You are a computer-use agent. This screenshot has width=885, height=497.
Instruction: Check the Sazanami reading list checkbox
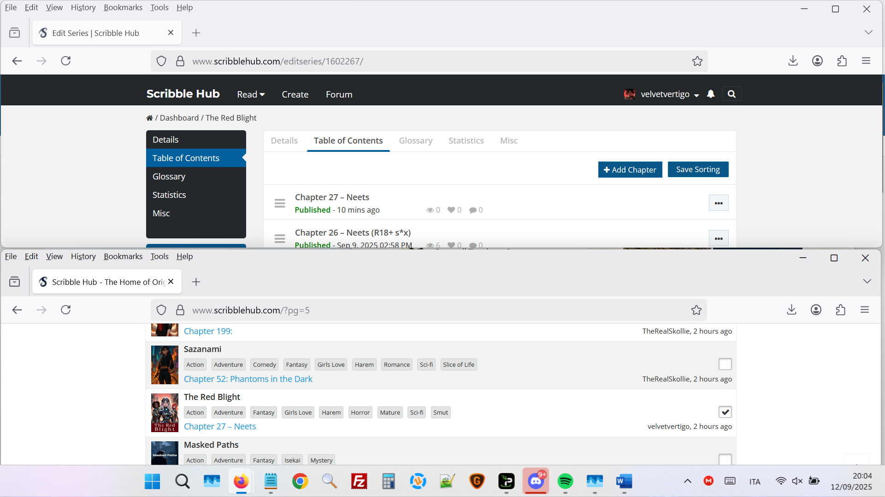tap(725, 364)
